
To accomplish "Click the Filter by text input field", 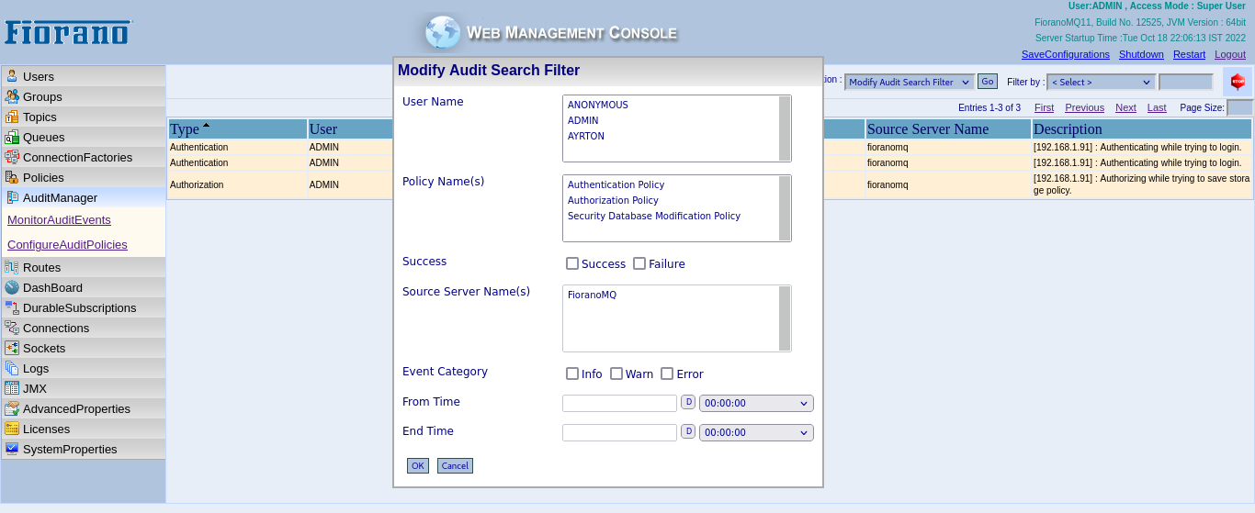I will 1186,82.
